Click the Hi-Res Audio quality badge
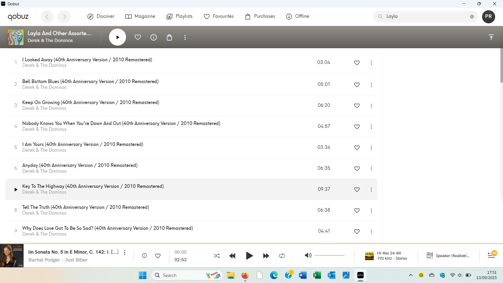This screenshot has height=283, width=503. 369,256
